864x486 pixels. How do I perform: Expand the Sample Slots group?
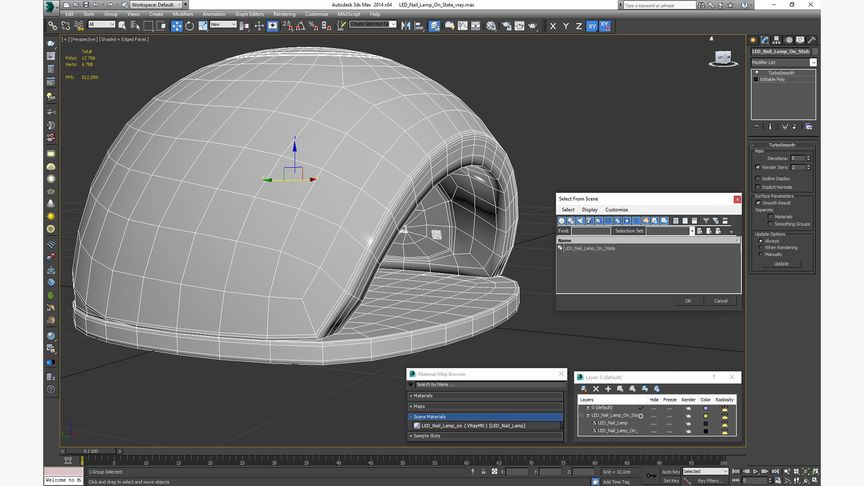click(x=485, y=436)
